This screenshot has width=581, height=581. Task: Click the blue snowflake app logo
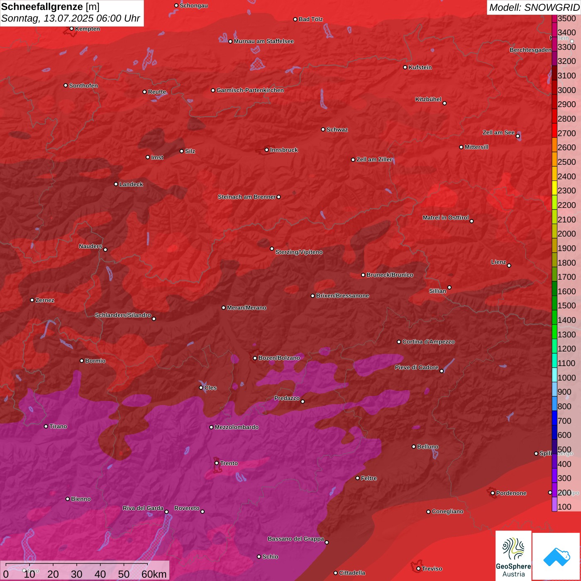[557, 557]
